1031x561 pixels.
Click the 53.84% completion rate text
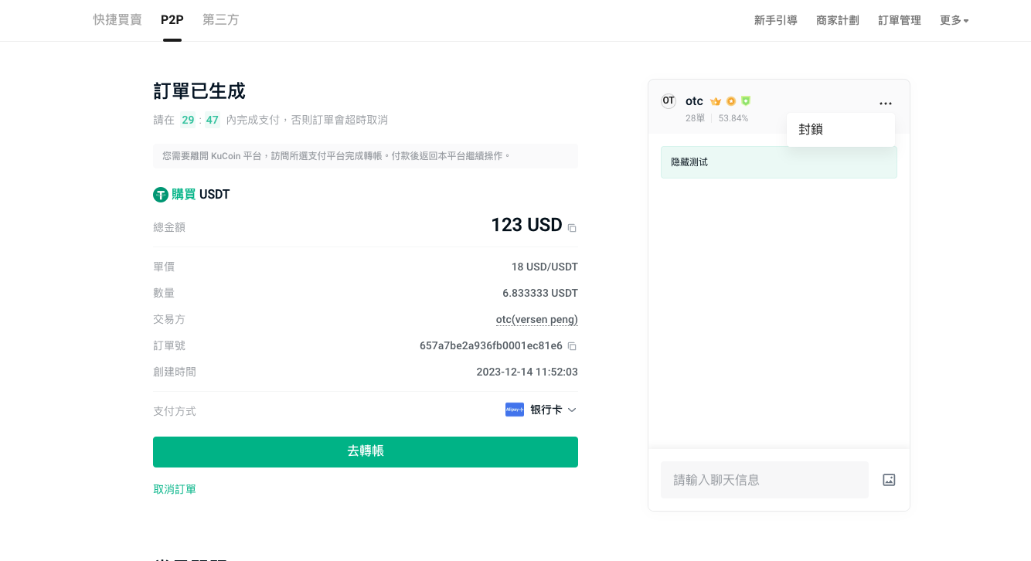tap(733, 118)
